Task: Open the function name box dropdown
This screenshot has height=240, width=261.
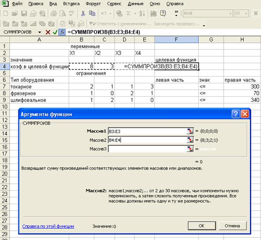Action: coord(39,32)
